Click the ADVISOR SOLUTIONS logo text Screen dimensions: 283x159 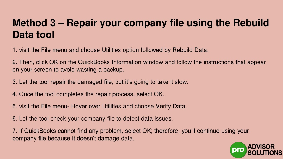pyautogui.click(x=265, y=150)
